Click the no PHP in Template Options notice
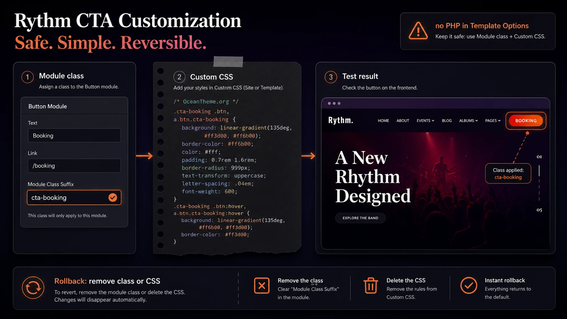The image size is (567, 319). point(477,31)
